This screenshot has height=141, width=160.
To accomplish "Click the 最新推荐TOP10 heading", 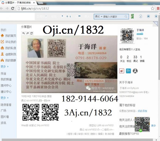I will 129,134.
